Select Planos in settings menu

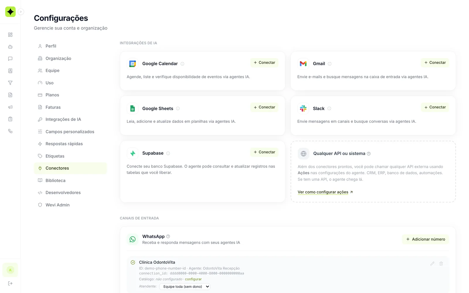coord(70,95)
